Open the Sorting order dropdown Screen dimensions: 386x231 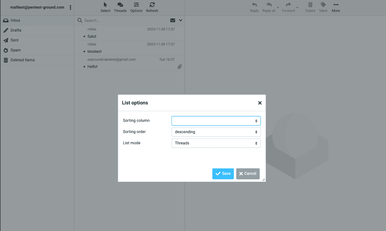(216, 132)
